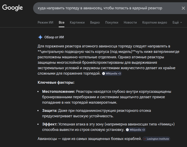Click the Wikipedia icon in the Эффект bullet

pos(127,130)
